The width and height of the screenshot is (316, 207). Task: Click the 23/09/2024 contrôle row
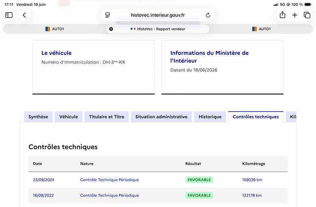(158, 180)
